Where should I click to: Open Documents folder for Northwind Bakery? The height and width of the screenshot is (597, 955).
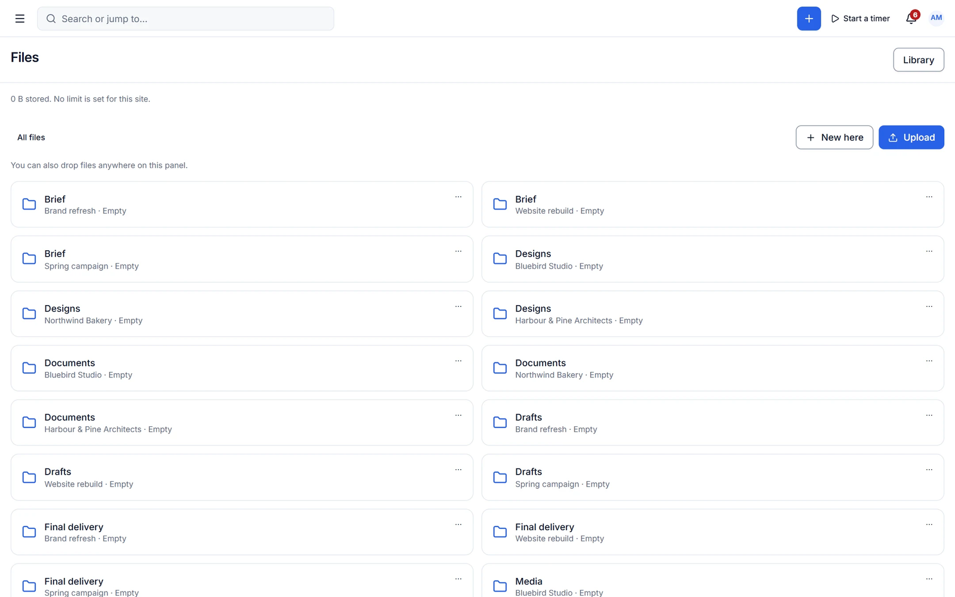[x=713, y=368]
